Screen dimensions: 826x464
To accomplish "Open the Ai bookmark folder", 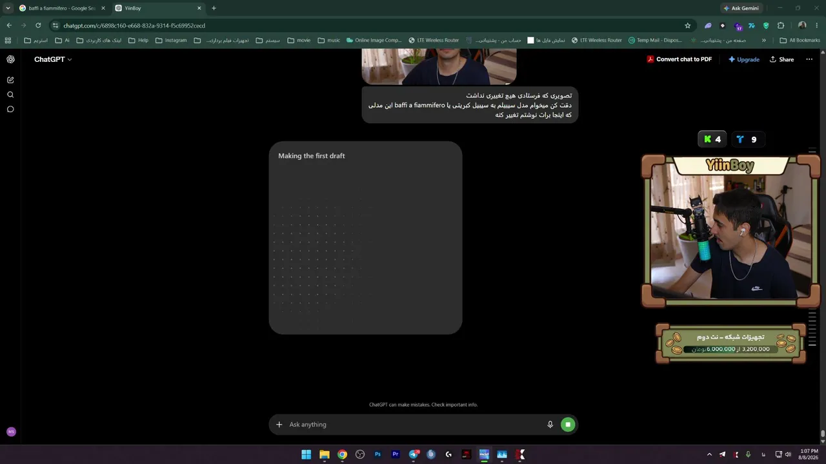I will click(x=62, y=40).
